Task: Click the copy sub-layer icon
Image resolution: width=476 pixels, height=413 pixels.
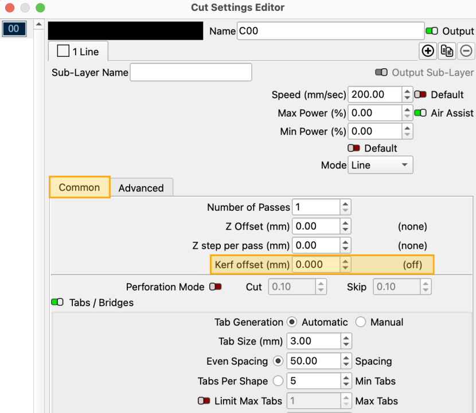Action: tap(447, 51)
